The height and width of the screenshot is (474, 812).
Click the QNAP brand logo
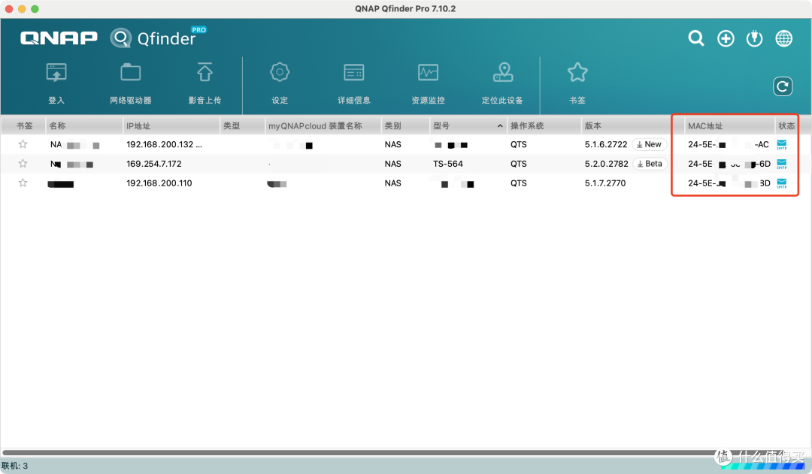pos(59,38)
